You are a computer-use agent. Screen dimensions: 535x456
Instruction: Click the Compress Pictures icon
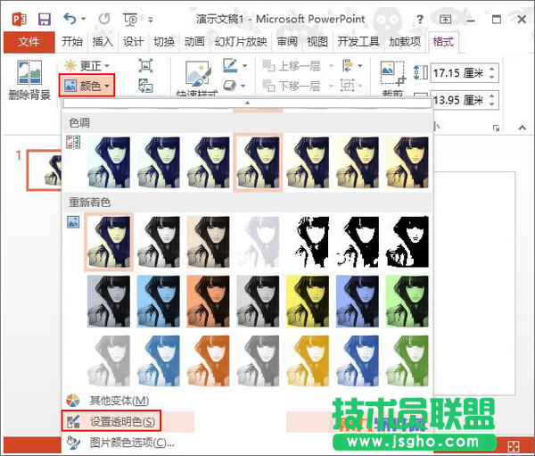pyautogui.click(x=145, y=65)
